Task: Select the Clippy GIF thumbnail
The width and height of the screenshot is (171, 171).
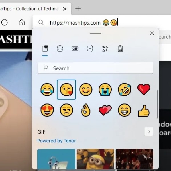Action: tap(56, 159)
